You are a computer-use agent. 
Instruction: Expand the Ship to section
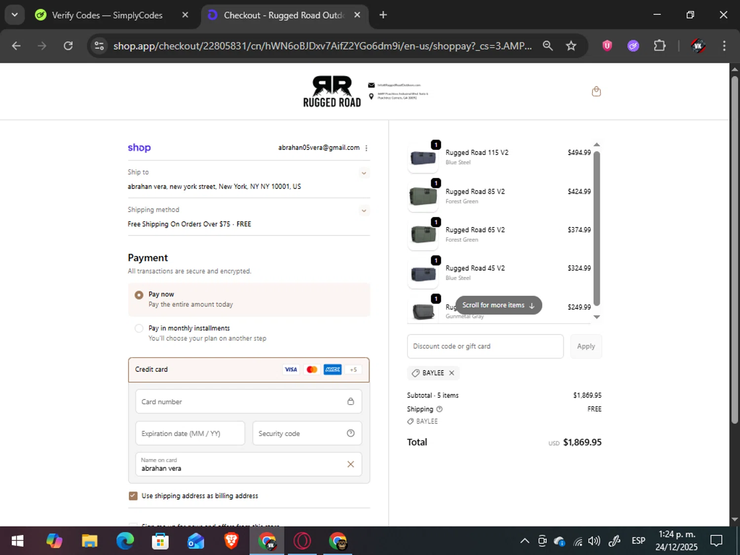(x=364, y=173)
